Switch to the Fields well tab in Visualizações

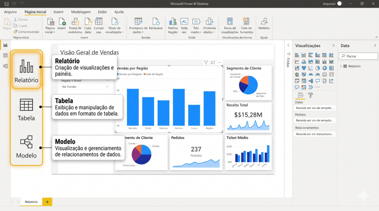[x=301, y=95]
